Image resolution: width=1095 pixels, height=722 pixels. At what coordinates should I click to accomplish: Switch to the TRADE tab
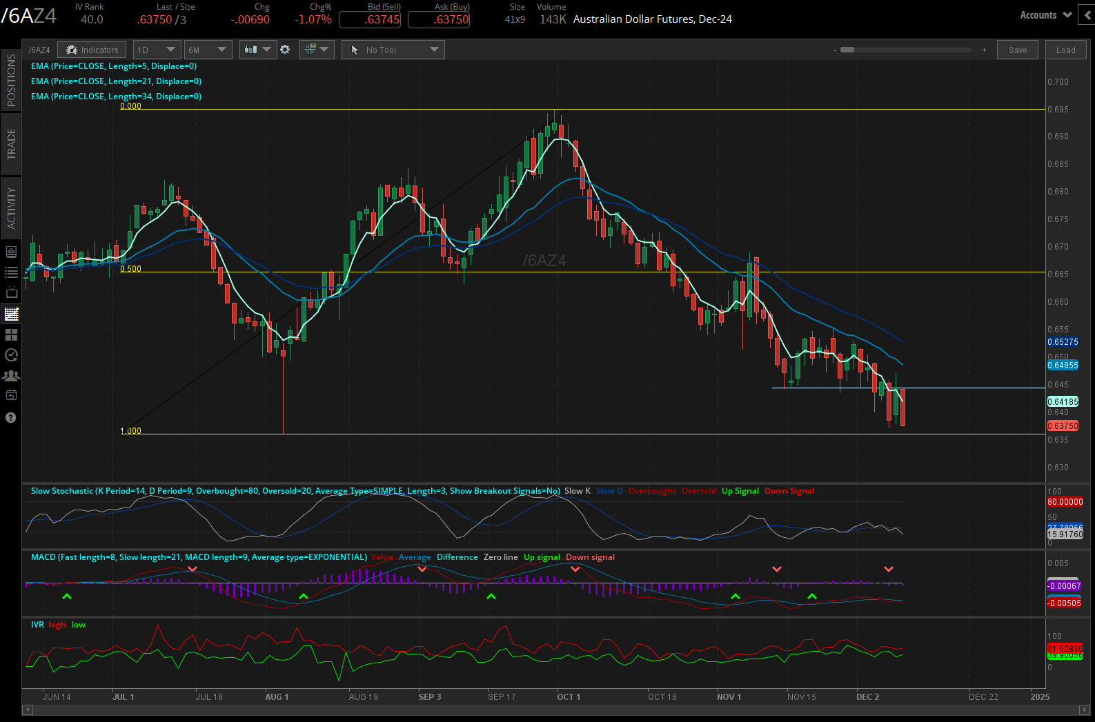coord(11,144)
